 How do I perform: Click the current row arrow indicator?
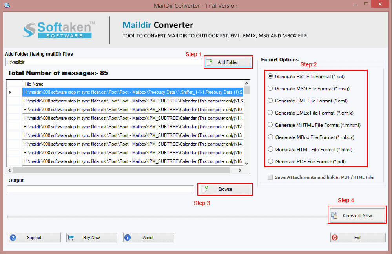[x=10, y=92]
